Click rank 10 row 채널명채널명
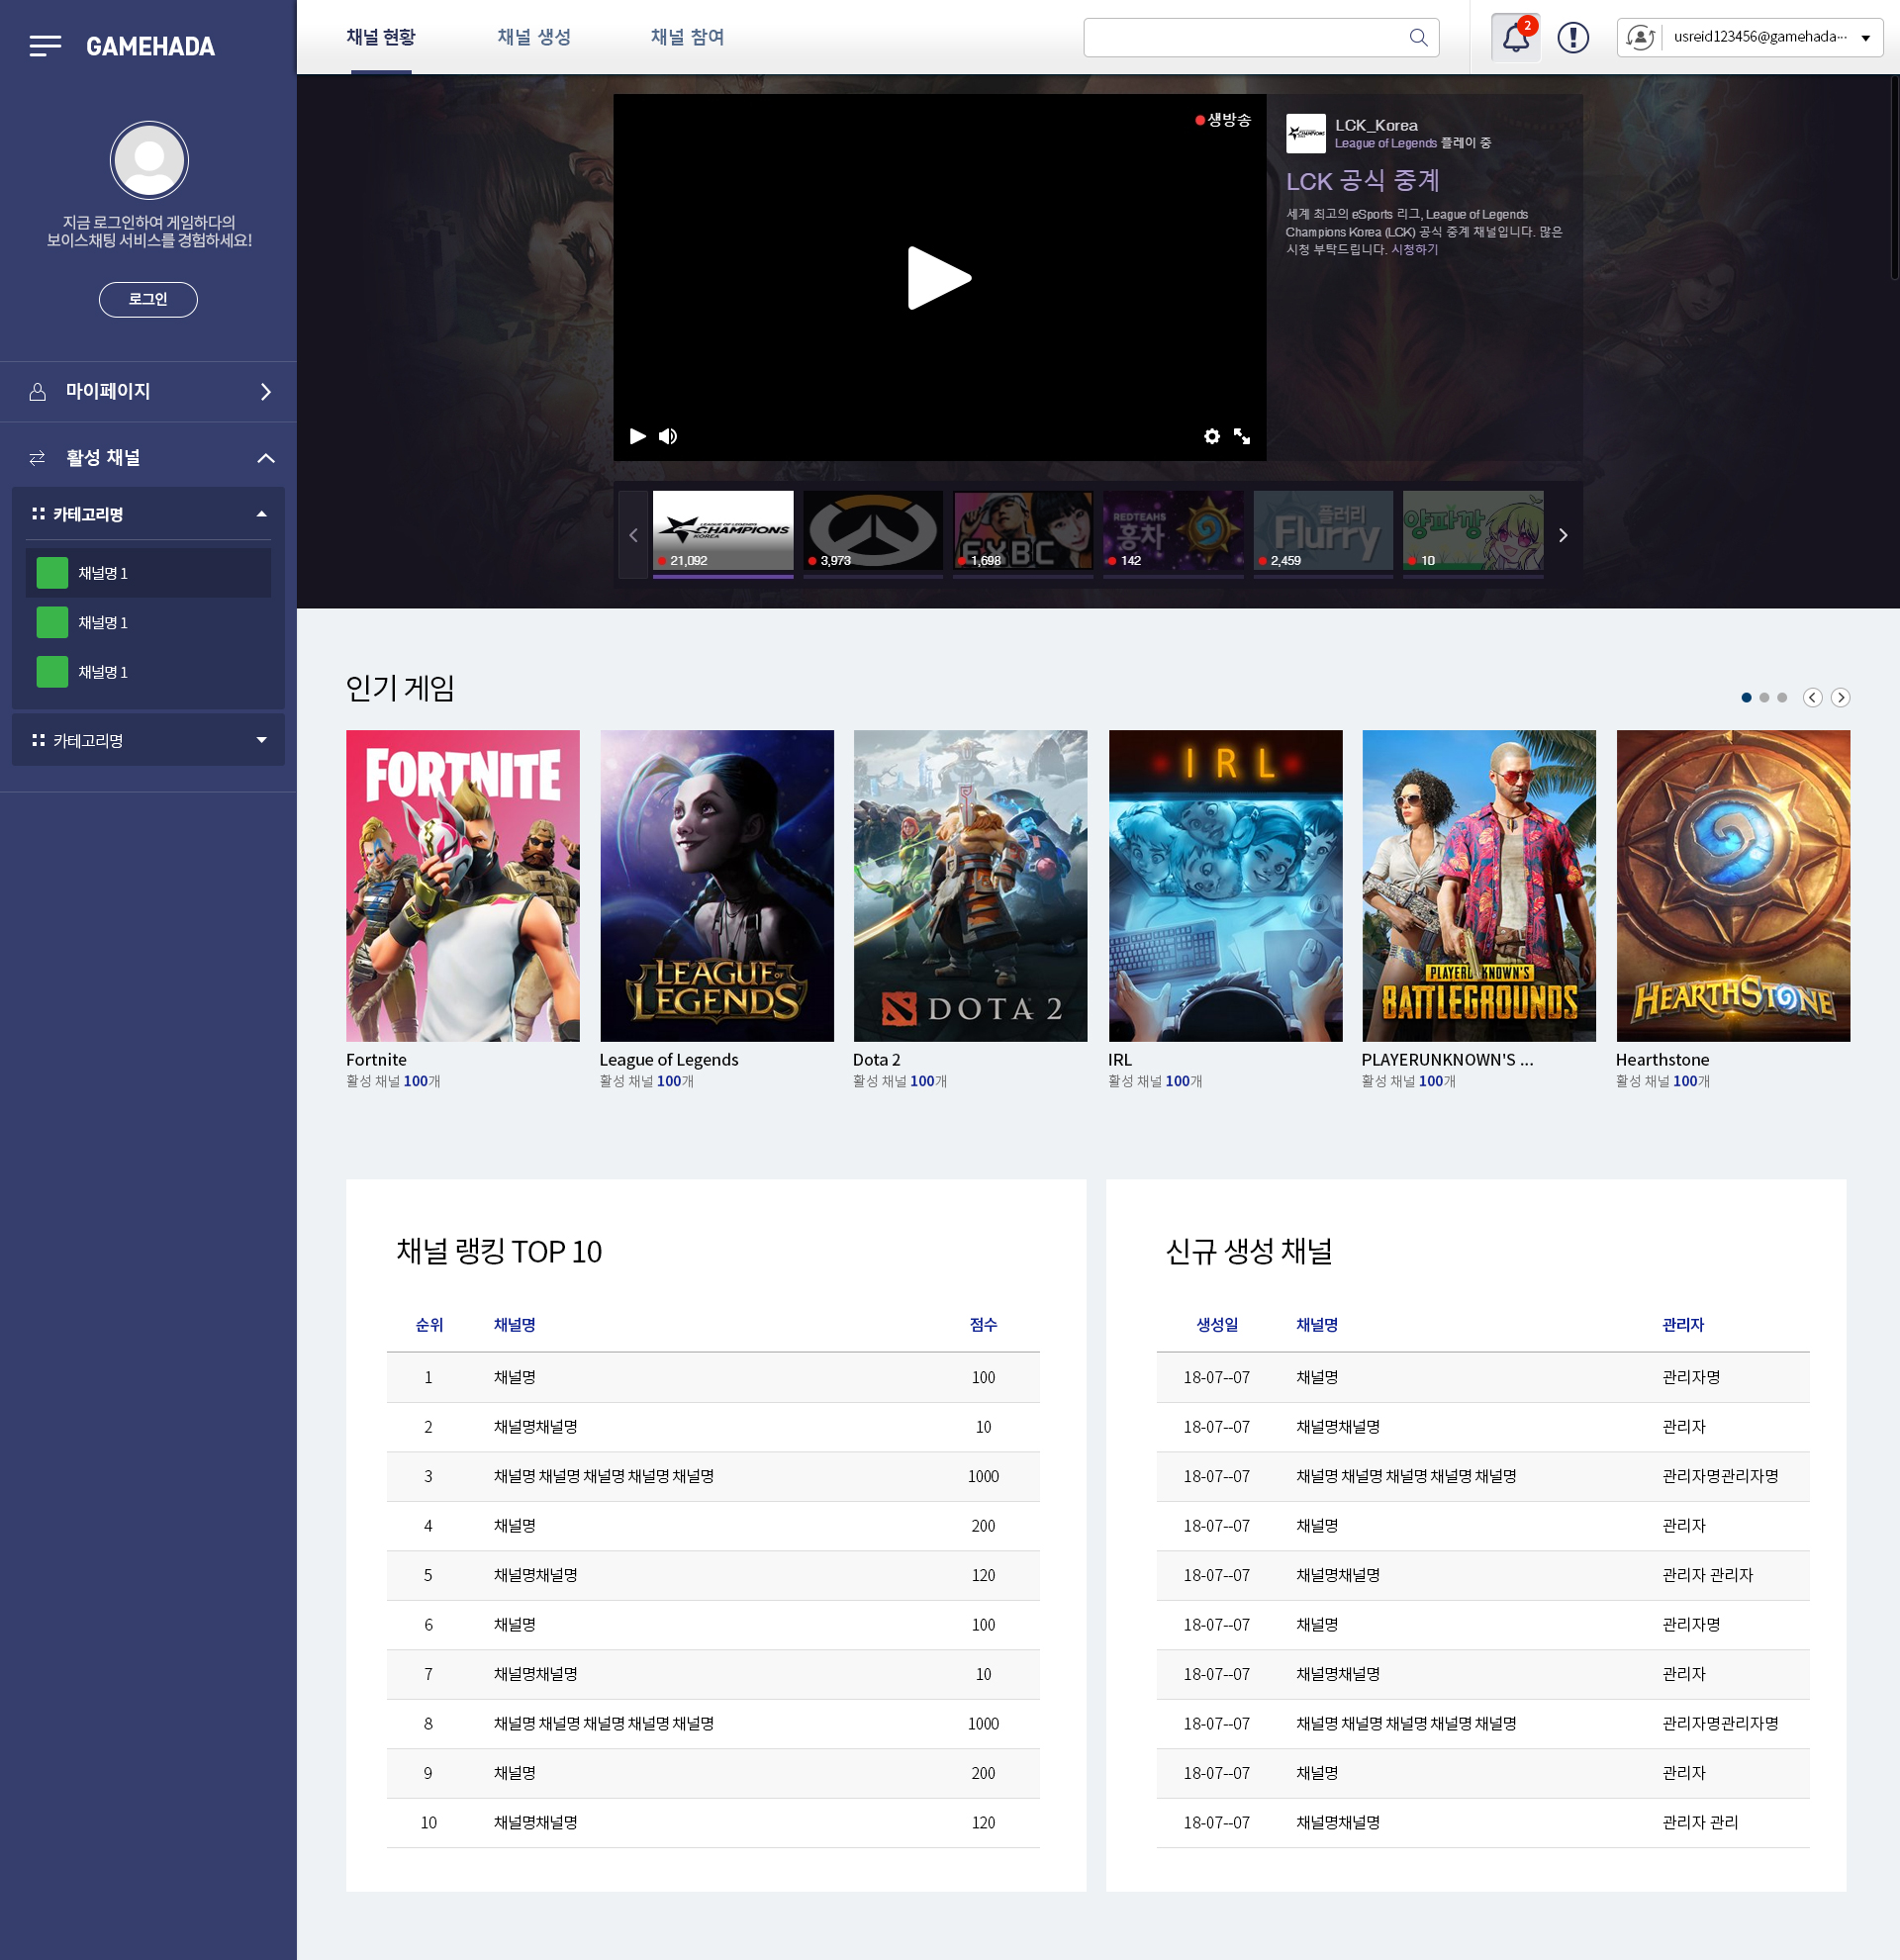The height and width of the screenshot is (1960, 1900). click(x=536, y=1822)
